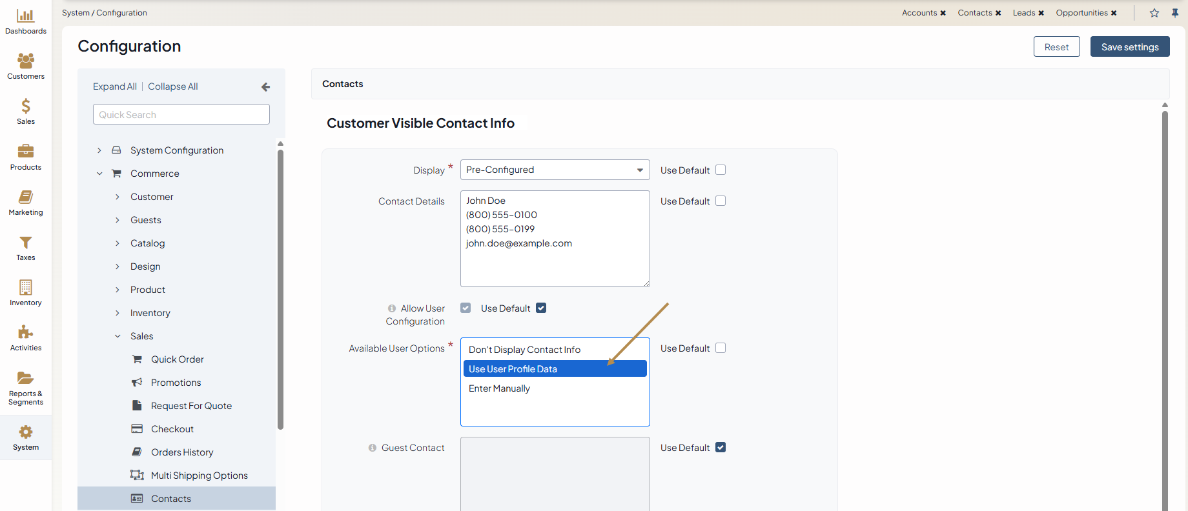Collapse the Sales tree section
1188x511 pixels.
[x=118, y=336]
